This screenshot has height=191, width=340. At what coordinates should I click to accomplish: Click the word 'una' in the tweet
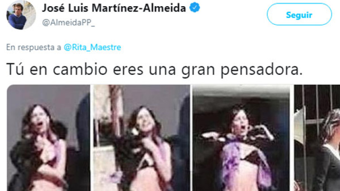tap(162, 70)
